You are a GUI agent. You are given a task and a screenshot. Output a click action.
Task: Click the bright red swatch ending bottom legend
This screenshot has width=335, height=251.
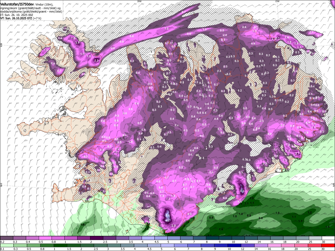click(x=328, y=246)
